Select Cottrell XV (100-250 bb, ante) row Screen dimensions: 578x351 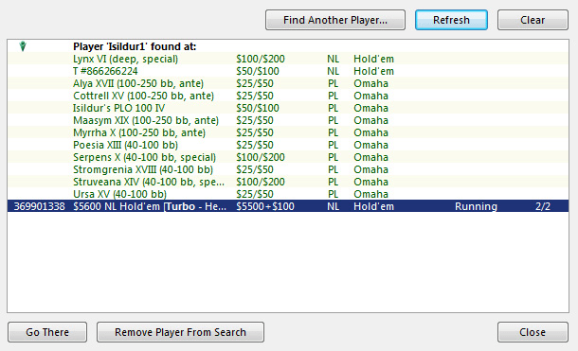(288, 96)
